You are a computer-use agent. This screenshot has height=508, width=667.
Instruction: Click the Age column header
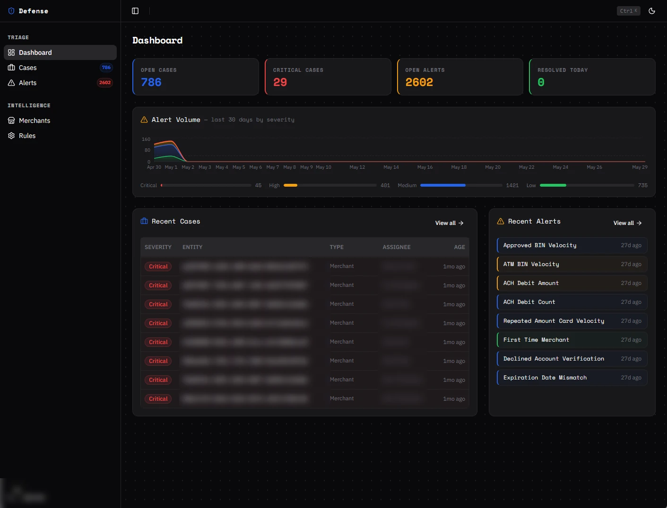459,247
